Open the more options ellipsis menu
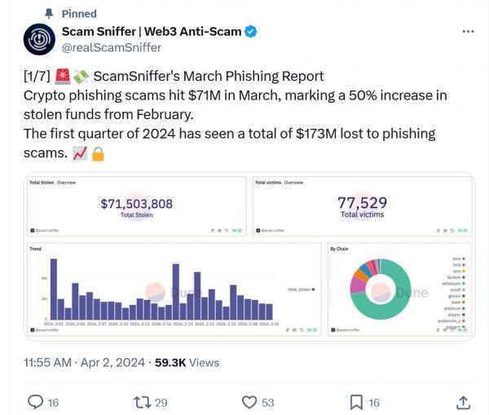 click(x=468, y=31)
